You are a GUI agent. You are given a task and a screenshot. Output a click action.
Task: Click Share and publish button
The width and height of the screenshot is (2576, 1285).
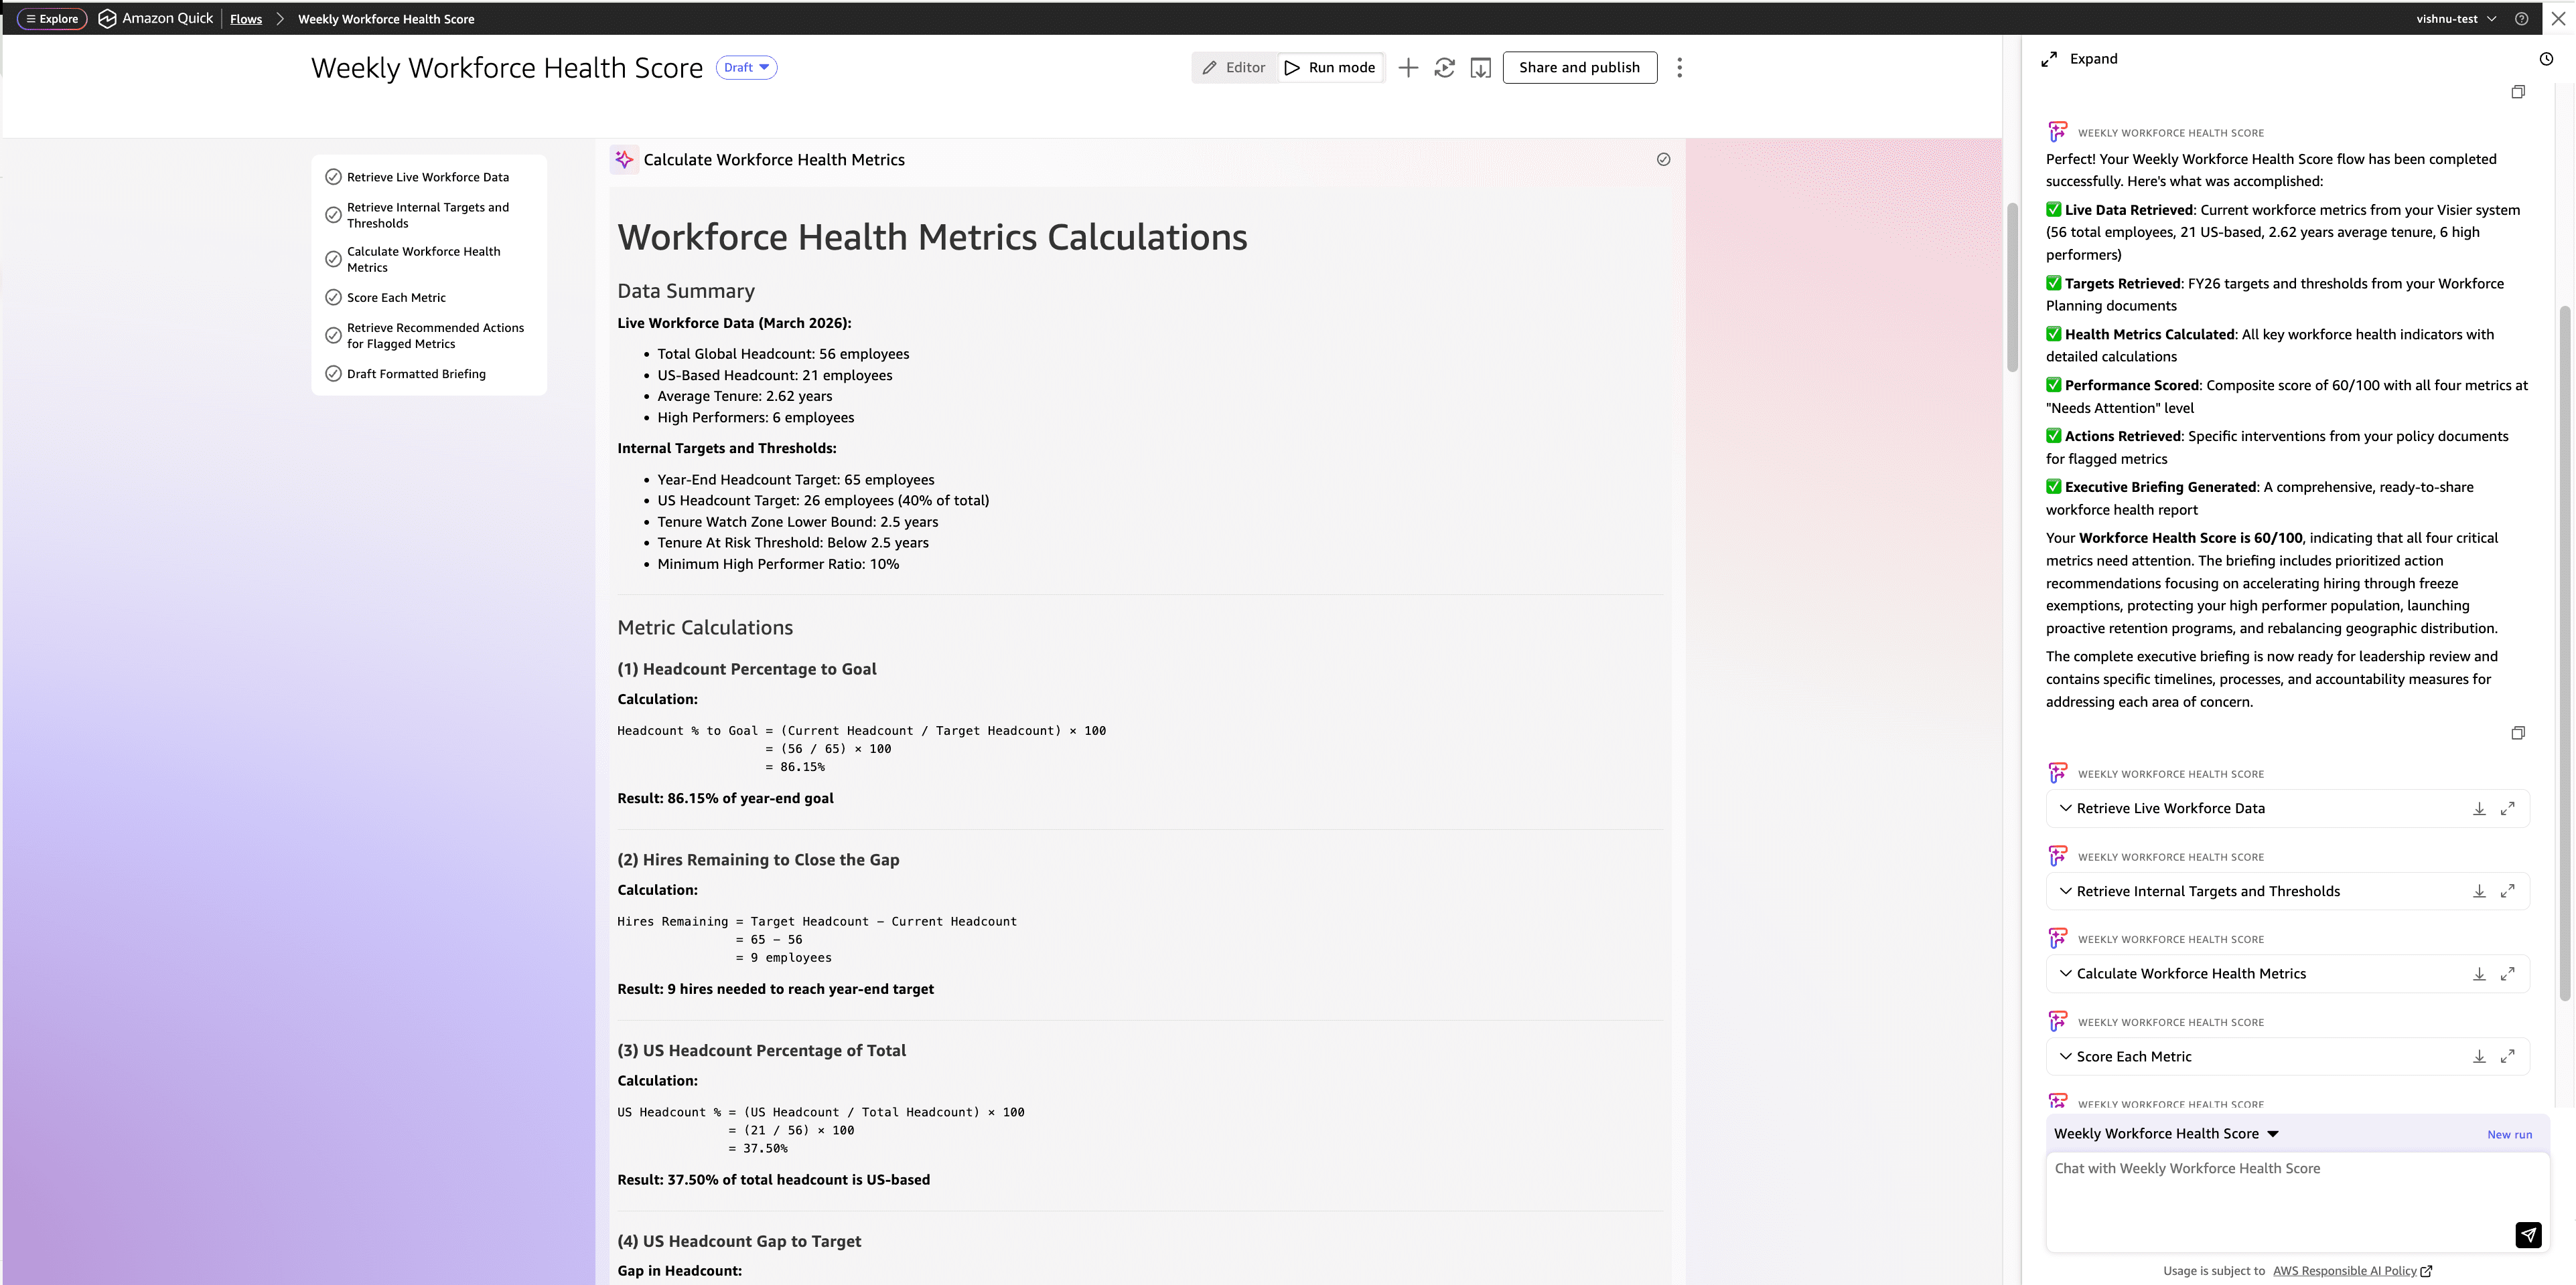(x=1579, y=68)
